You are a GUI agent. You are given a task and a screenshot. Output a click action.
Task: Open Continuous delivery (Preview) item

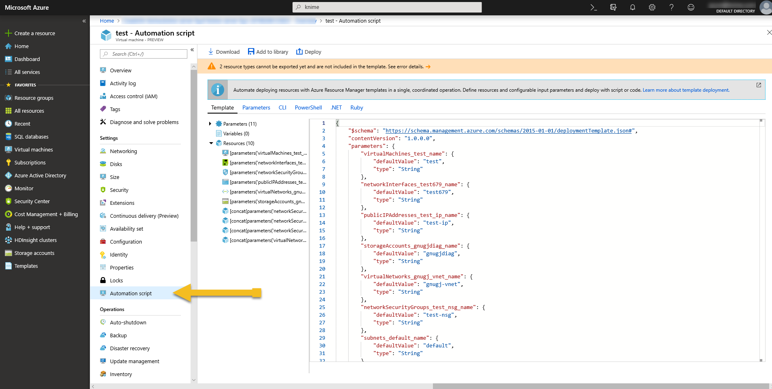(x=144, y=216)
